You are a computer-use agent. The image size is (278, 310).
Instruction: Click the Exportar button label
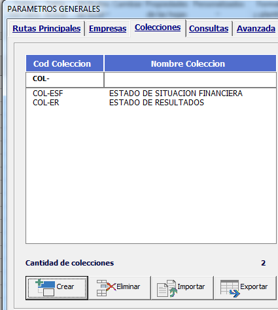pyautogui.click(x=254, y=286)
